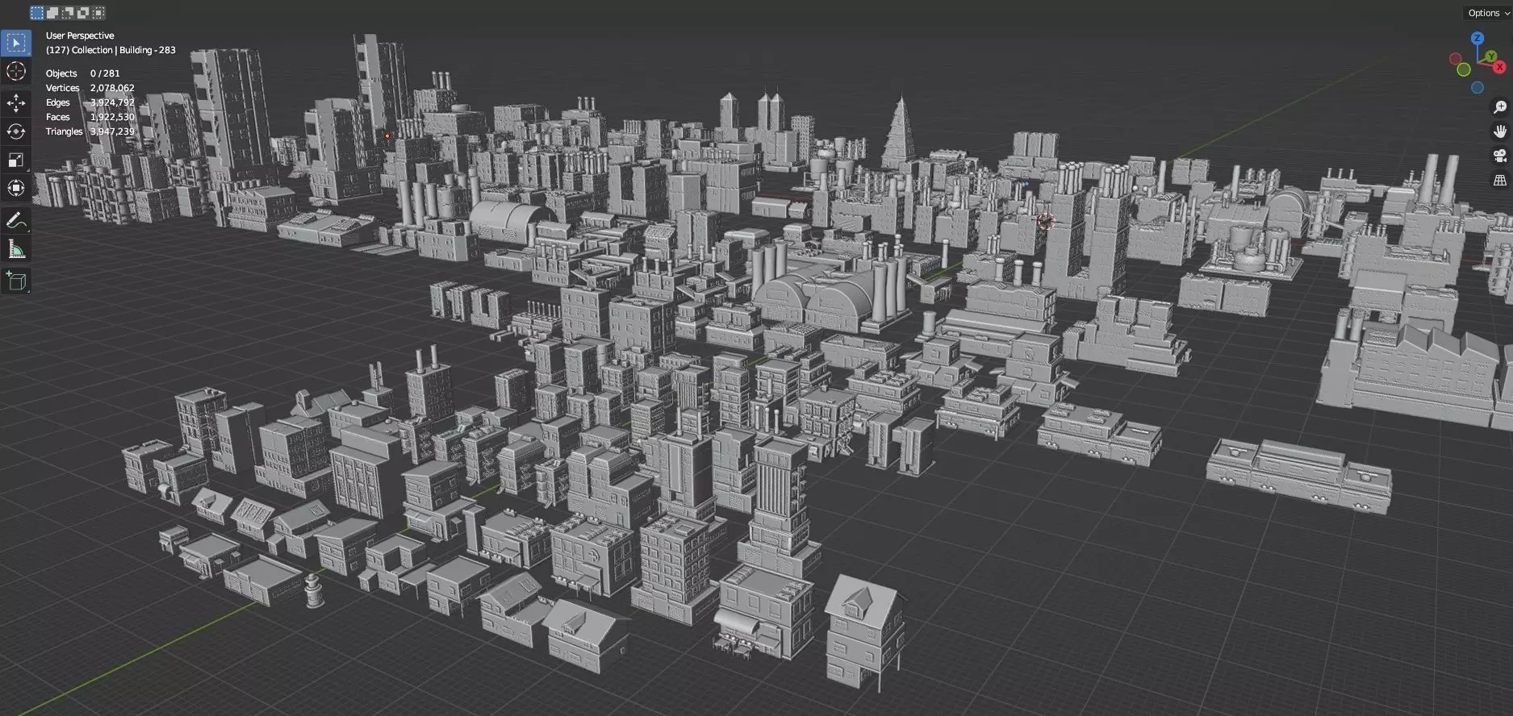
Task: Click the Add Cube tool
Action: [x=16, y=281]
